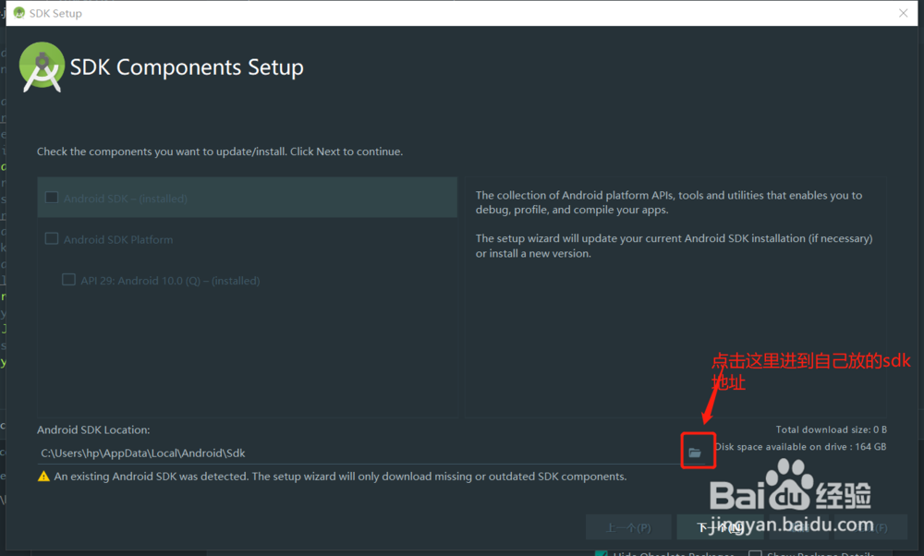This screenshot has height=556, width=924.
Task: Click the finish (F) button
Action: 870,527
